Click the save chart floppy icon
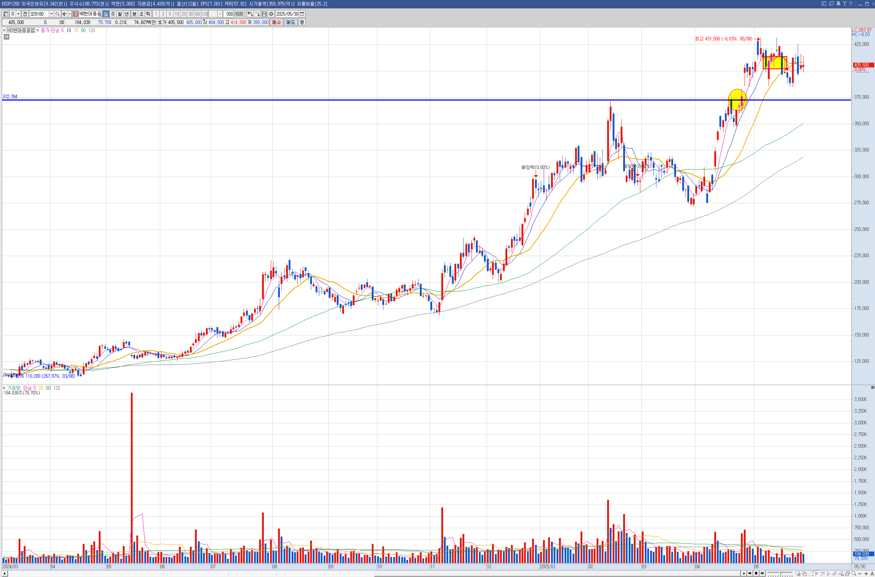Screen dimensions: 875x577 (264, 14)
